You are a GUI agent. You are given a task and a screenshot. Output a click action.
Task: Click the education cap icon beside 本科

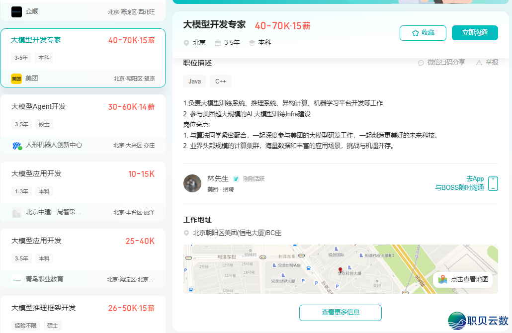pos(252,43)
